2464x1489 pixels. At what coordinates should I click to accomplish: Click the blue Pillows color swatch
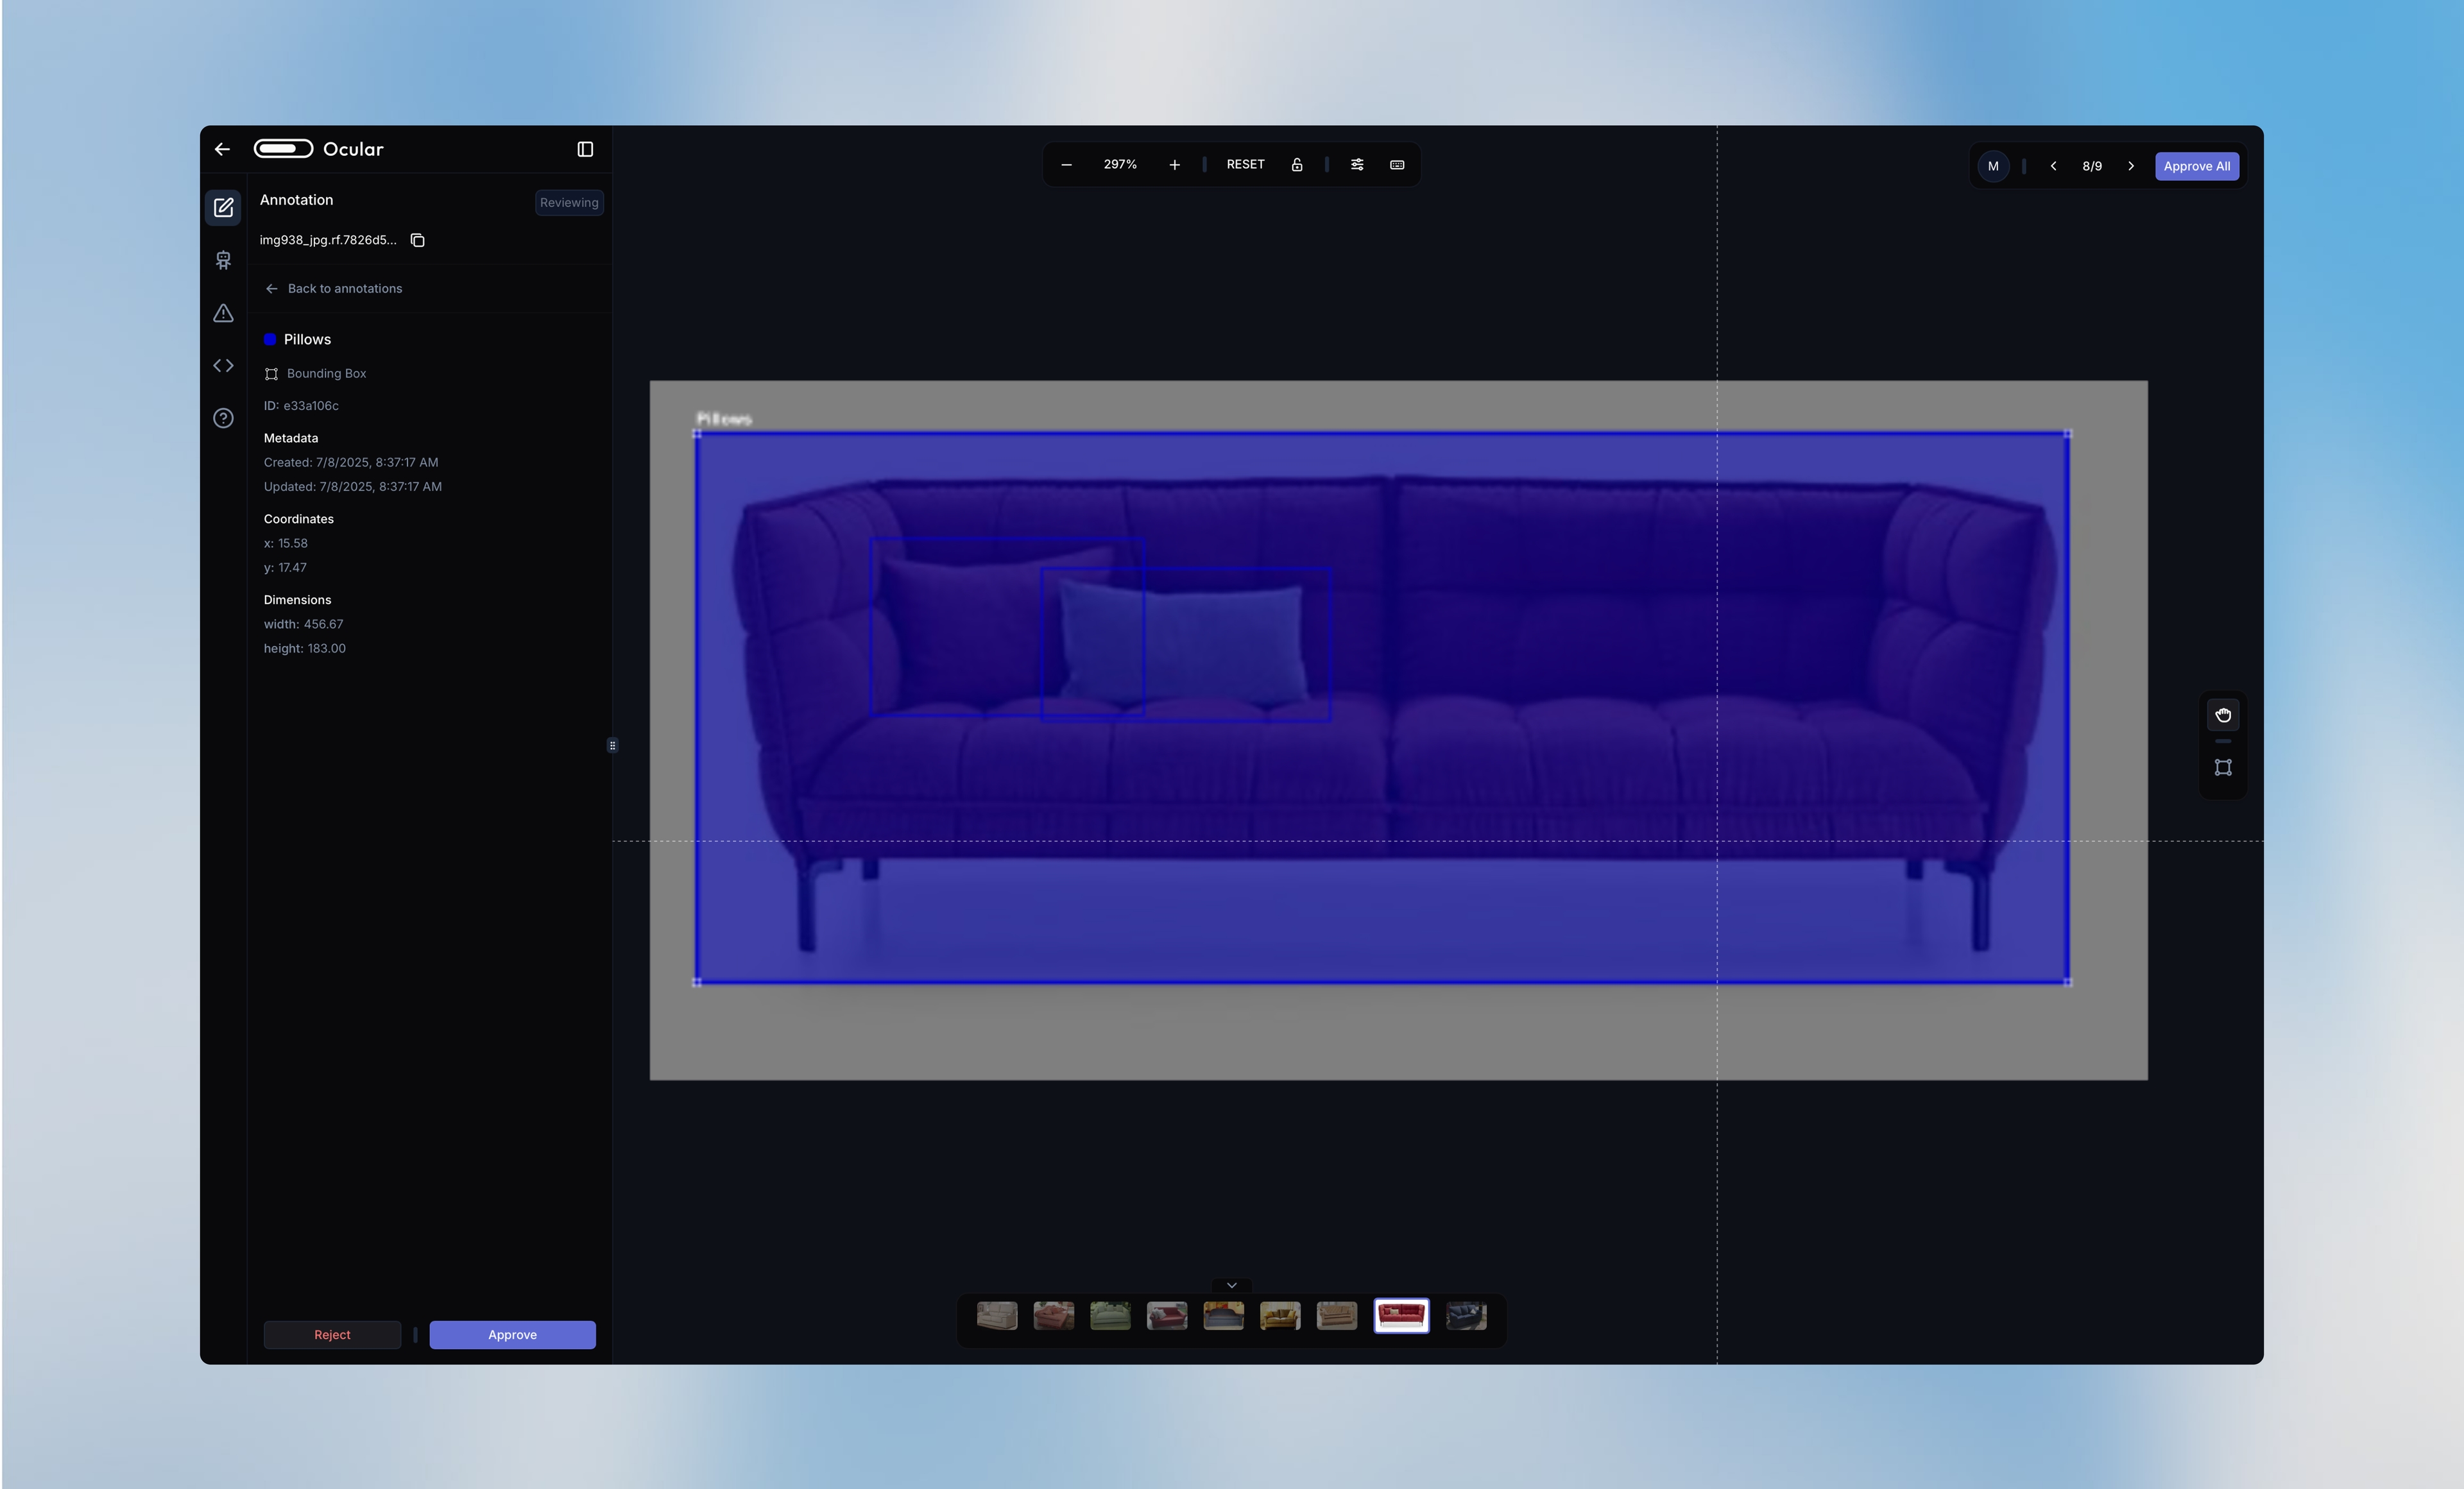coord(270,340)
